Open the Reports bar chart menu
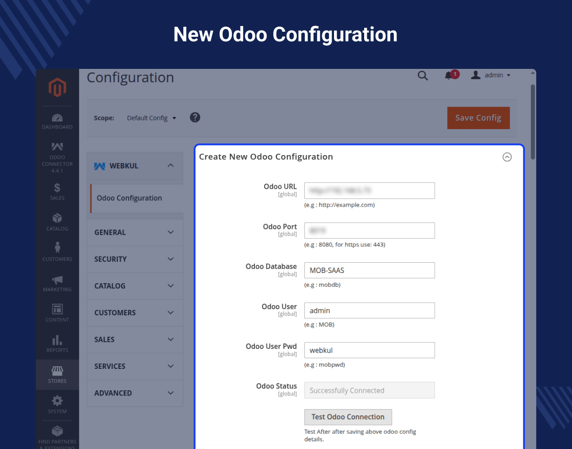This screenshot has width=572, height=449. (x=57, y=344)
